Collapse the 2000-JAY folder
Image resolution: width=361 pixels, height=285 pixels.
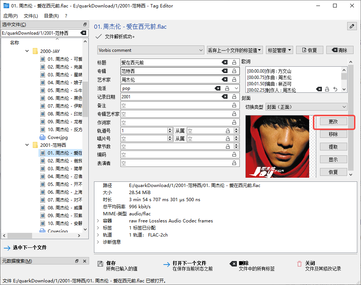tap(27, 51)
